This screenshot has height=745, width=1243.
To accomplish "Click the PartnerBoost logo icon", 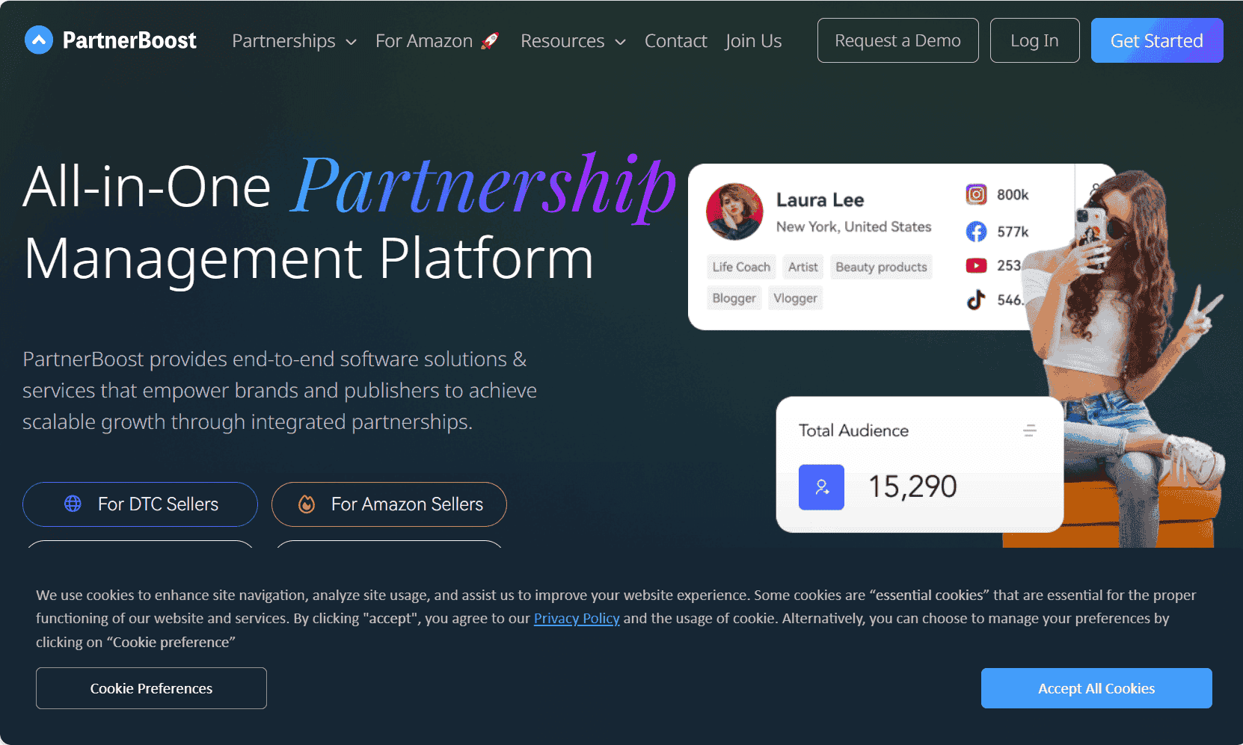I will coord(38,40).
